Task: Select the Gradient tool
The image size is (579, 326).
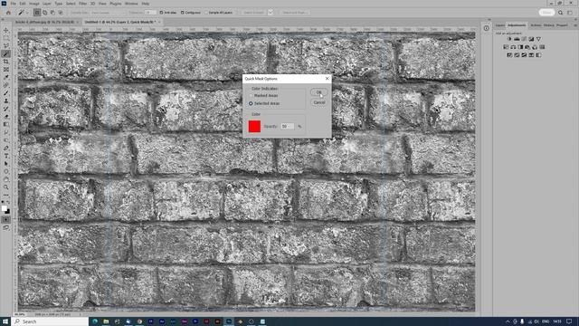Action: tap(6, 125)
